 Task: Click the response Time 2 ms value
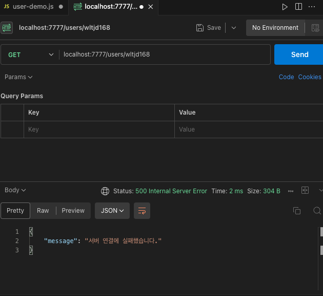click(x=236, y=191)
